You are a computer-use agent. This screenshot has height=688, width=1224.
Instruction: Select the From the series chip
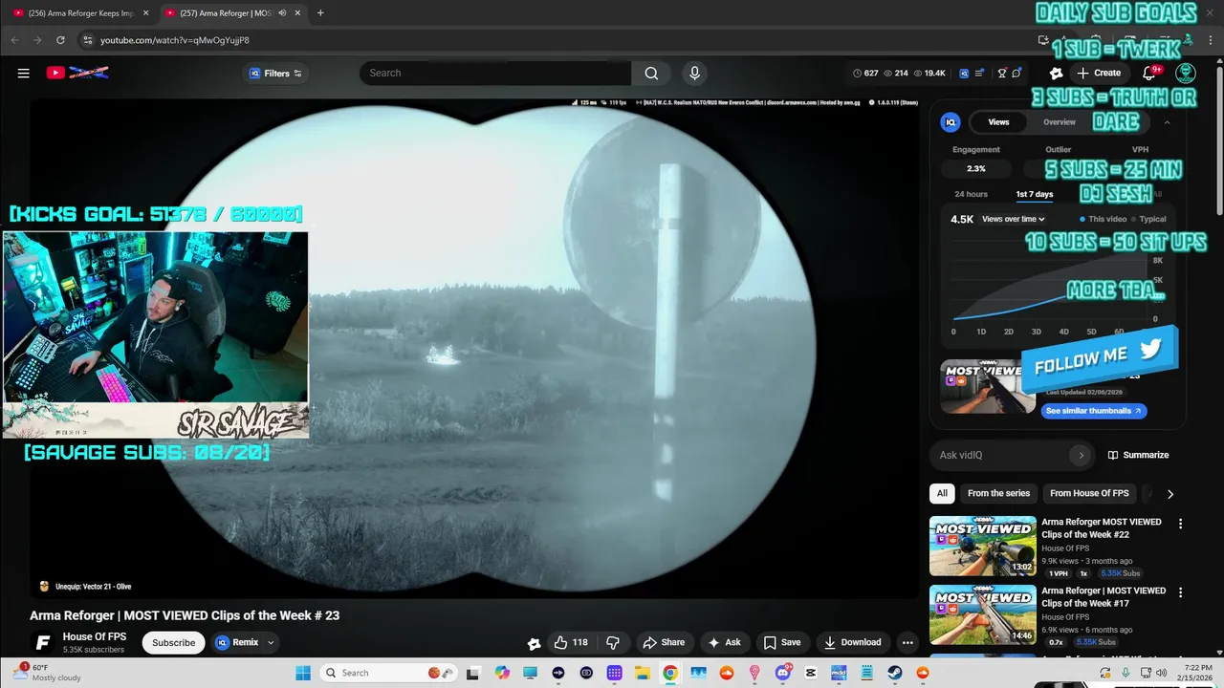point(998,494)
